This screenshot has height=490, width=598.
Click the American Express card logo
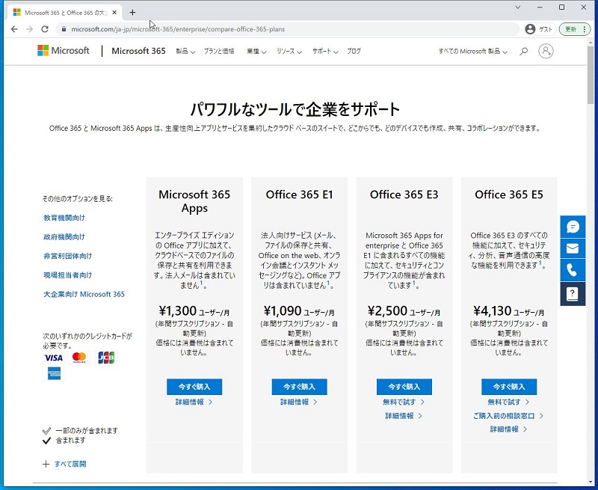[x=54, y=373]
